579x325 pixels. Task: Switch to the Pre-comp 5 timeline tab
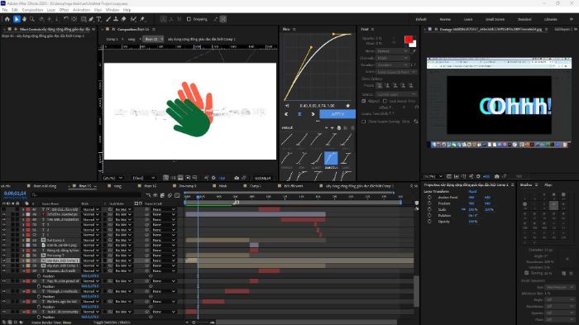188,186
